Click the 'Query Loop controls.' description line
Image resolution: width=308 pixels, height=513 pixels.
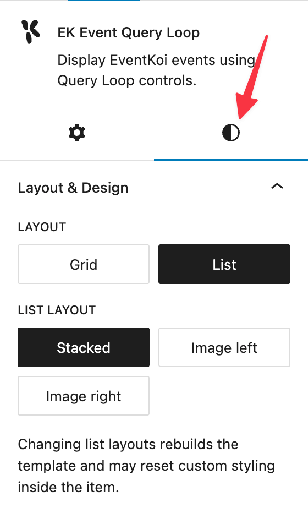tap(127, 80)
